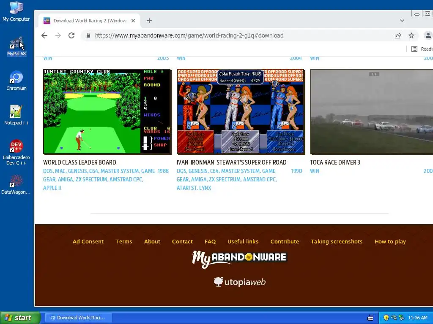
Task: View site security lock info
Action: click(x=88, y=35)
